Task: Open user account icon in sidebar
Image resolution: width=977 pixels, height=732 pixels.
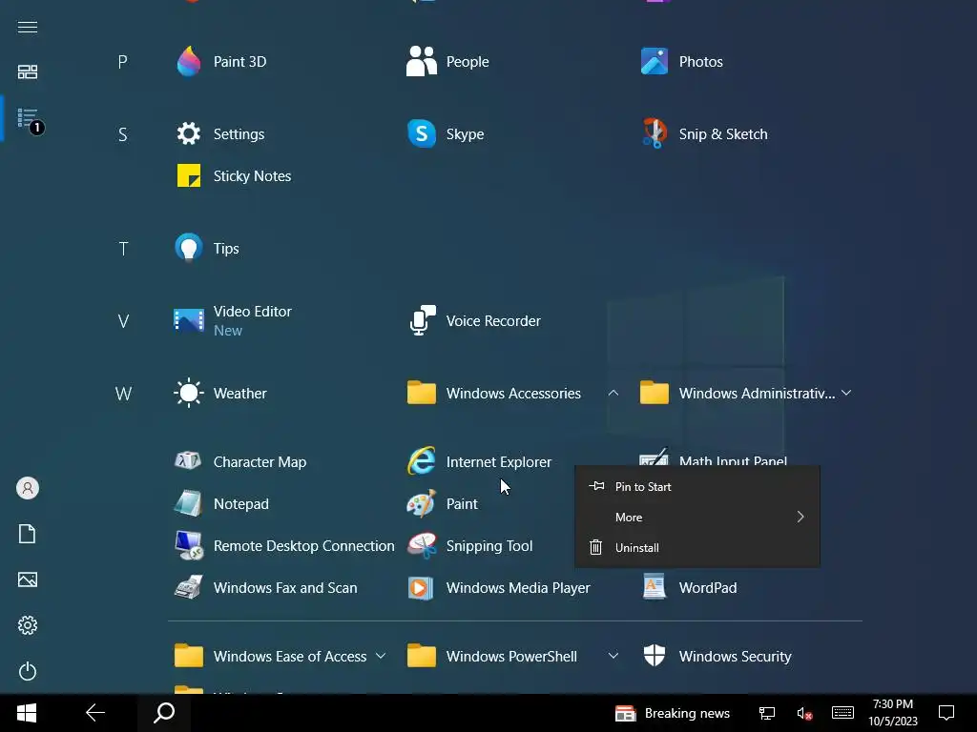Action: pyautogui.click(x=28, y=488)
